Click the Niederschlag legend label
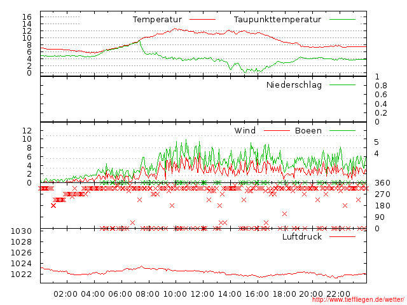407x305 pixels. 294,85
